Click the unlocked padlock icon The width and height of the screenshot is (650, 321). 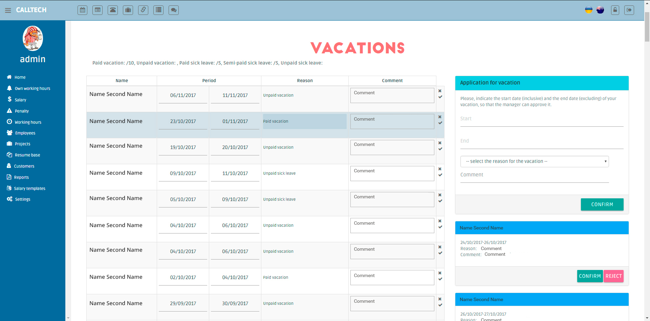(x=615, y=10)
